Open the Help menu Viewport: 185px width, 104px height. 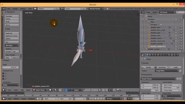tap(30, 9)
